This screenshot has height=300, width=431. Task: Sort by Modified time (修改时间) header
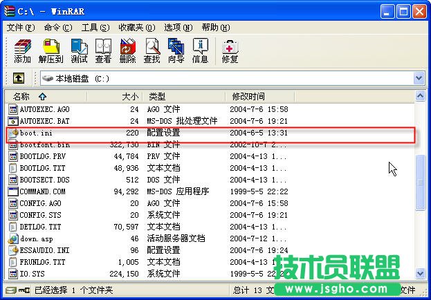coord(259,97)
